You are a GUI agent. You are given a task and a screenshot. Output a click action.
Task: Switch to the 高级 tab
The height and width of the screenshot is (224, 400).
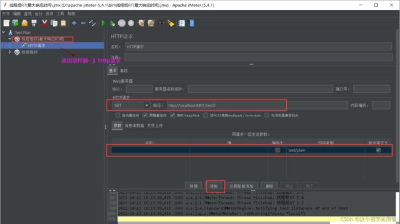(x=124, y=71)
